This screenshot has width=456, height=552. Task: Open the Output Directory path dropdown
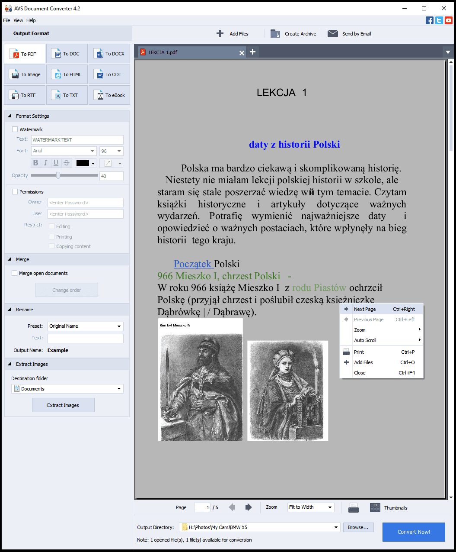click(260, 527)
